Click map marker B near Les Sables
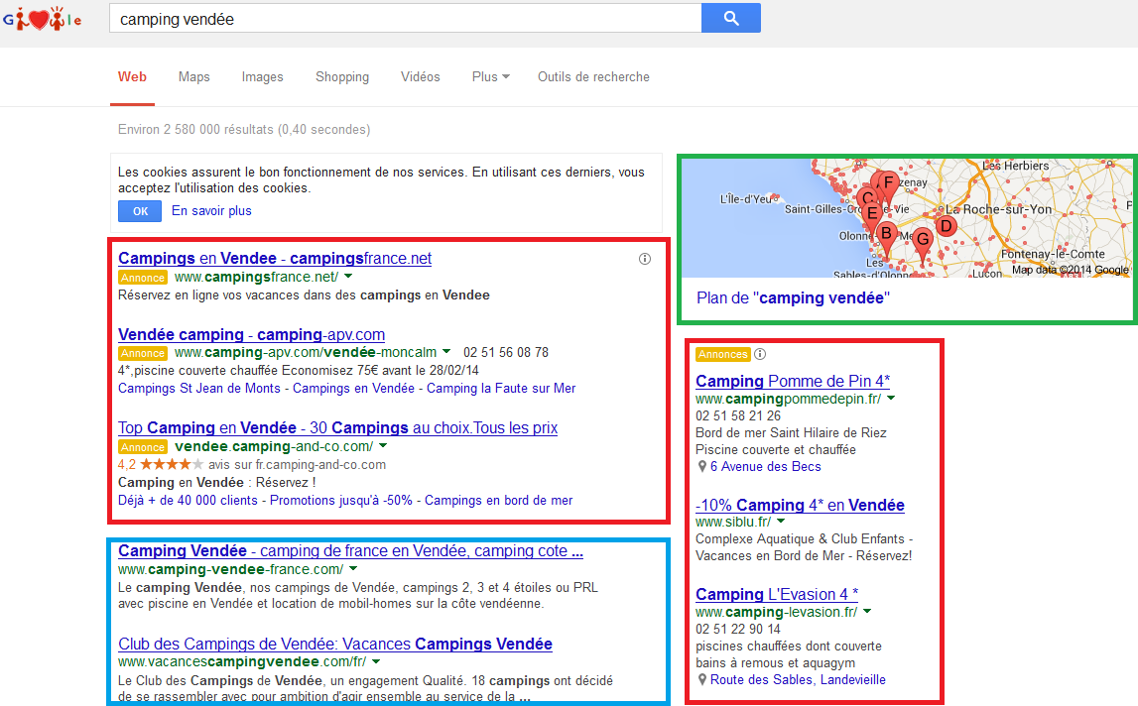 click(x=884, y=234)
